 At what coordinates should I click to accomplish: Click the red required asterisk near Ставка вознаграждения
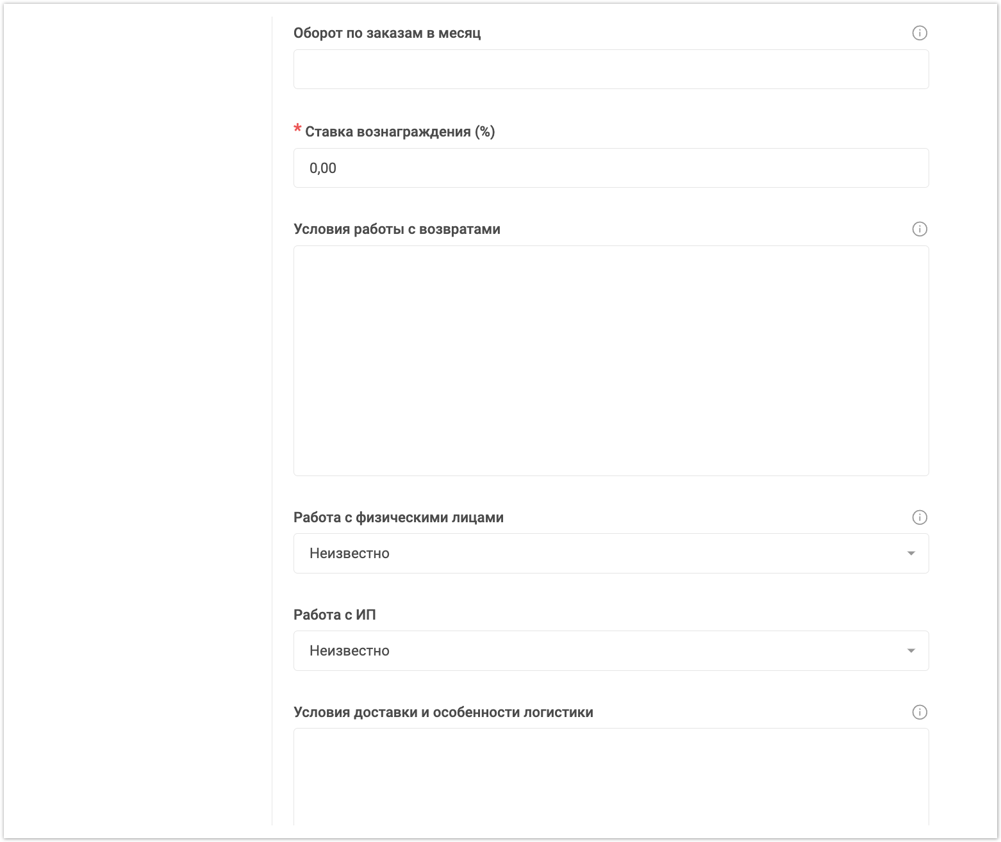pyautogui.click(x=297, y=129)
